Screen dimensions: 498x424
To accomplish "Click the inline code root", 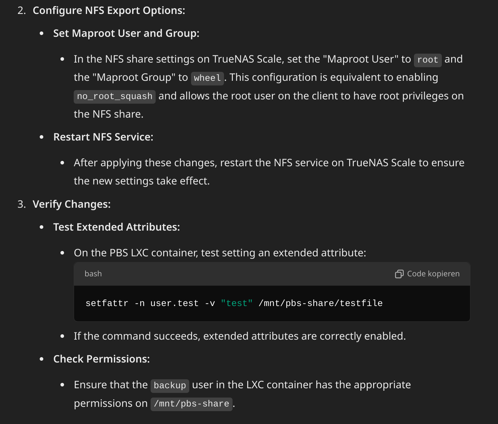I will tap(428, 60).
